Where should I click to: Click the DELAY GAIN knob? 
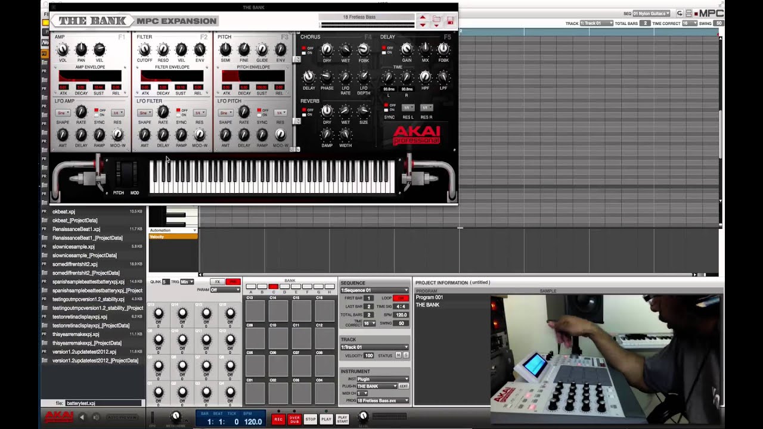click(407, 49)
